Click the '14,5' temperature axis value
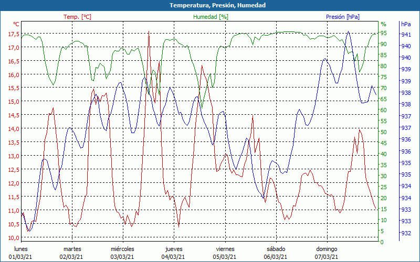The height and width of the screenshot is (262, 420). tap(14, 115)
